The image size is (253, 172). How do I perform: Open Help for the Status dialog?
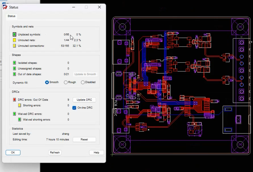96,153
